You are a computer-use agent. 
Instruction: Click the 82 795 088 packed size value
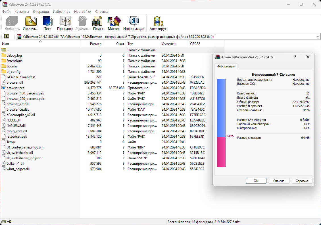point(116,88)
